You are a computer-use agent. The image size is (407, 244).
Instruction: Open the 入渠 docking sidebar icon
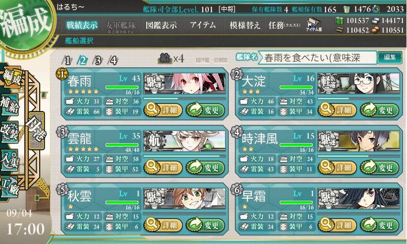10,160
